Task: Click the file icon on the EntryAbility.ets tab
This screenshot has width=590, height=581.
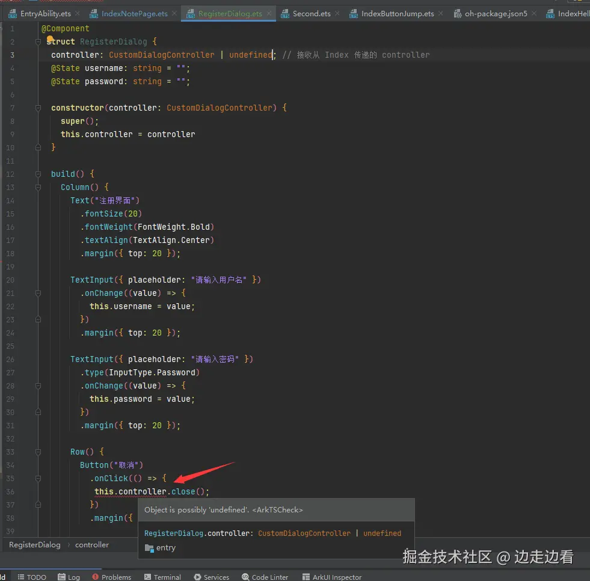Action: [13, 14]
